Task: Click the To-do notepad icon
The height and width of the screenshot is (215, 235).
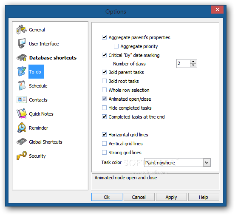Action: click(22, 71)
